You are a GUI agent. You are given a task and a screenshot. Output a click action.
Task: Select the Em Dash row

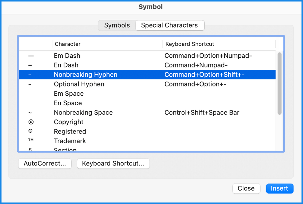pyautogui.click(x=67, y=56)
